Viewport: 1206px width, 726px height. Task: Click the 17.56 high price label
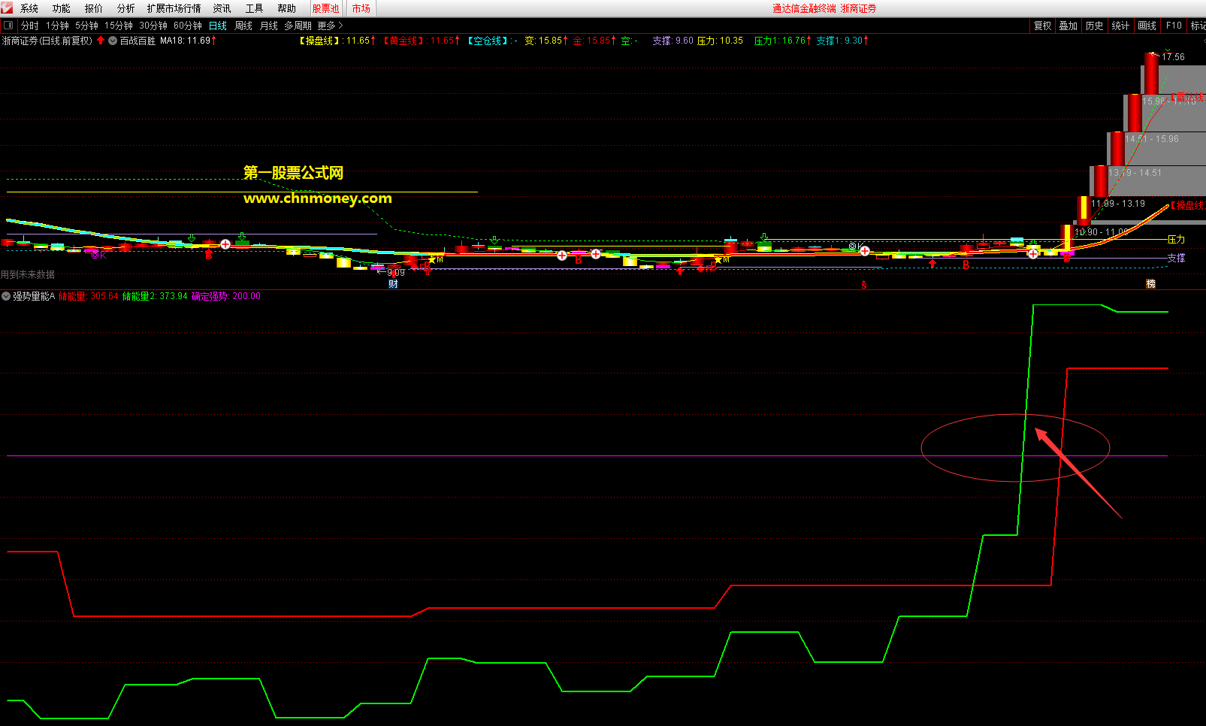(1173, 57)
